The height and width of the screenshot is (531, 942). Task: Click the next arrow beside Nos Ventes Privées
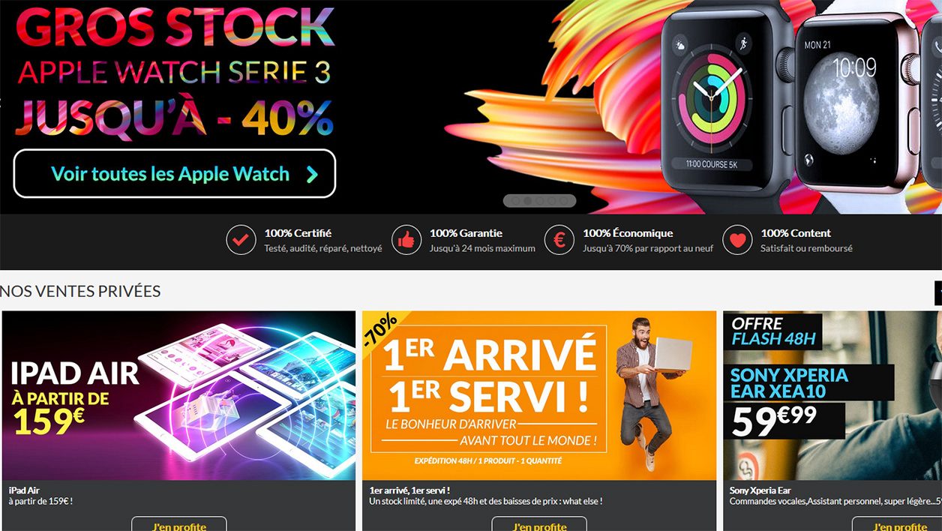[937, 292]
